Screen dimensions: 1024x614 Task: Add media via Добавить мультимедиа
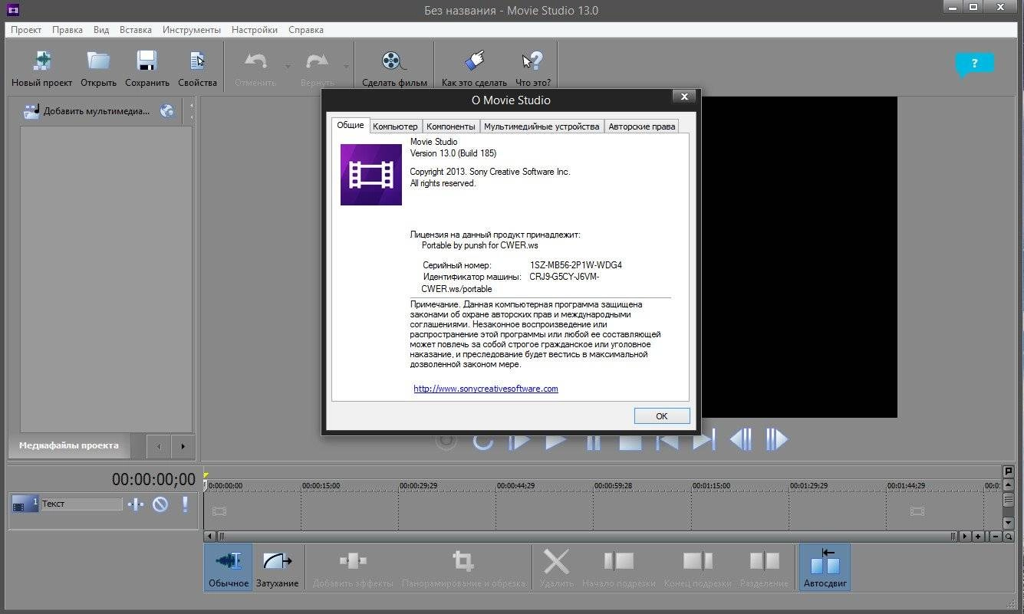tap(87, 111)
